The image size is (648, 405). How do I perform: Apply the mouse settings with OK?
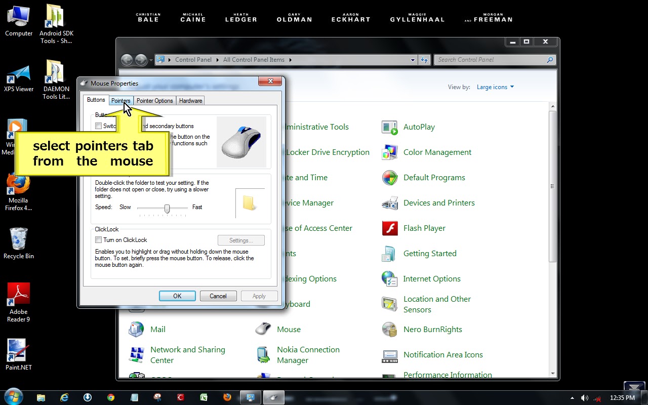[x=177, y=296]
